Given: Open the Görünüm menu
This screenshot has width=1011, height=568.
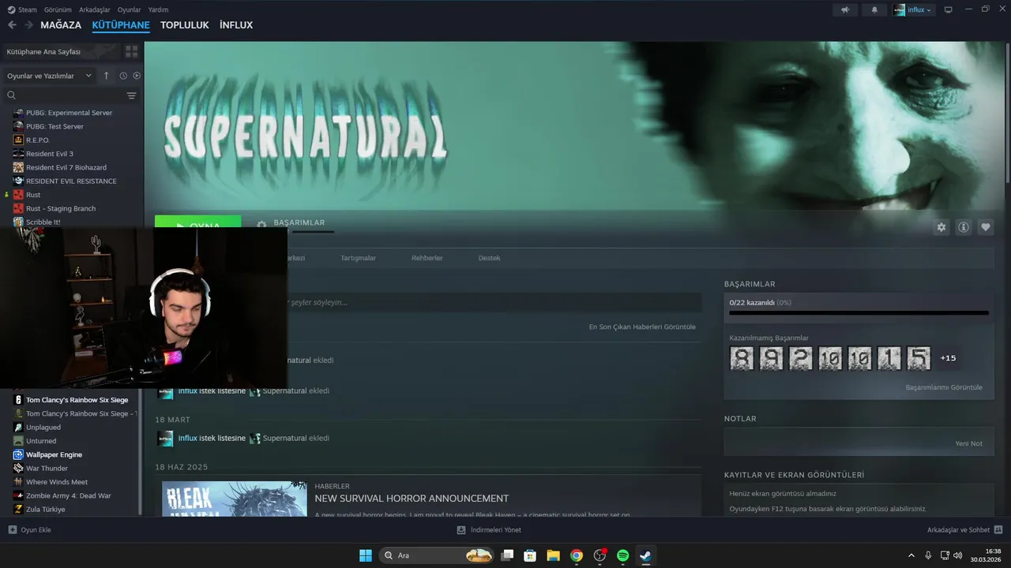Looking at the screenshot, I should [58, 9].
